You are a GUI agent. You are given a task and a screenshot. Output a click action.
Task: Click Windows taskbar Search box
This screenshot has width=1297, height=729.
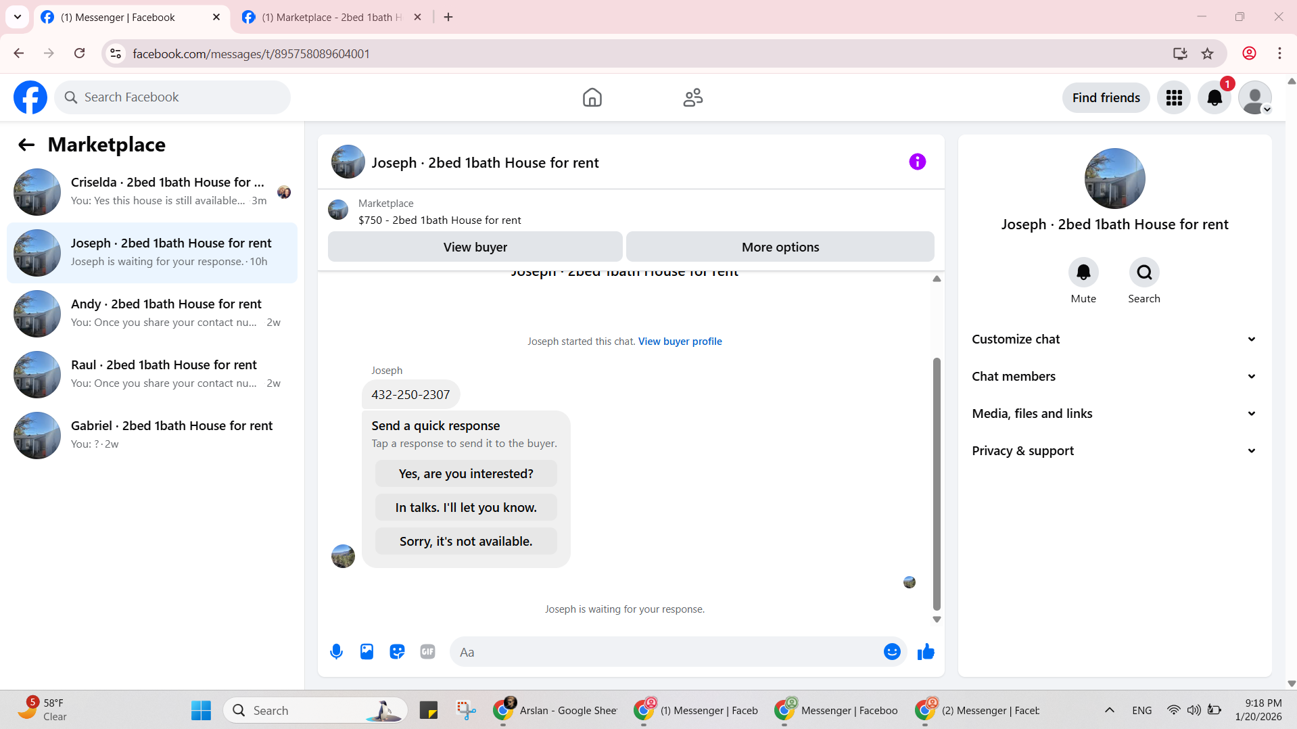coord(314,710)
